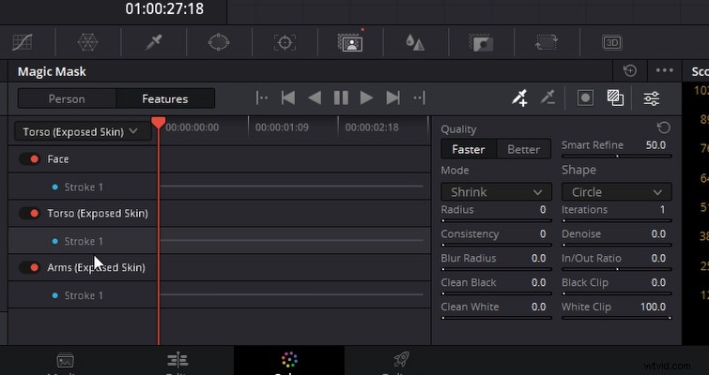Open the Media page

click(65, 361)
